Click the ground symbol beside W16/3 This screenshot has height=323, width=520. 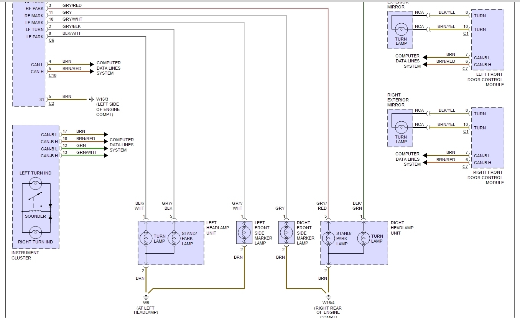[91, 100]
